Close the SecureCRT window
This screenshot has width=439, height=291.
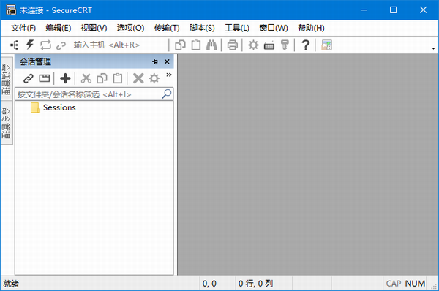point(423,10)
